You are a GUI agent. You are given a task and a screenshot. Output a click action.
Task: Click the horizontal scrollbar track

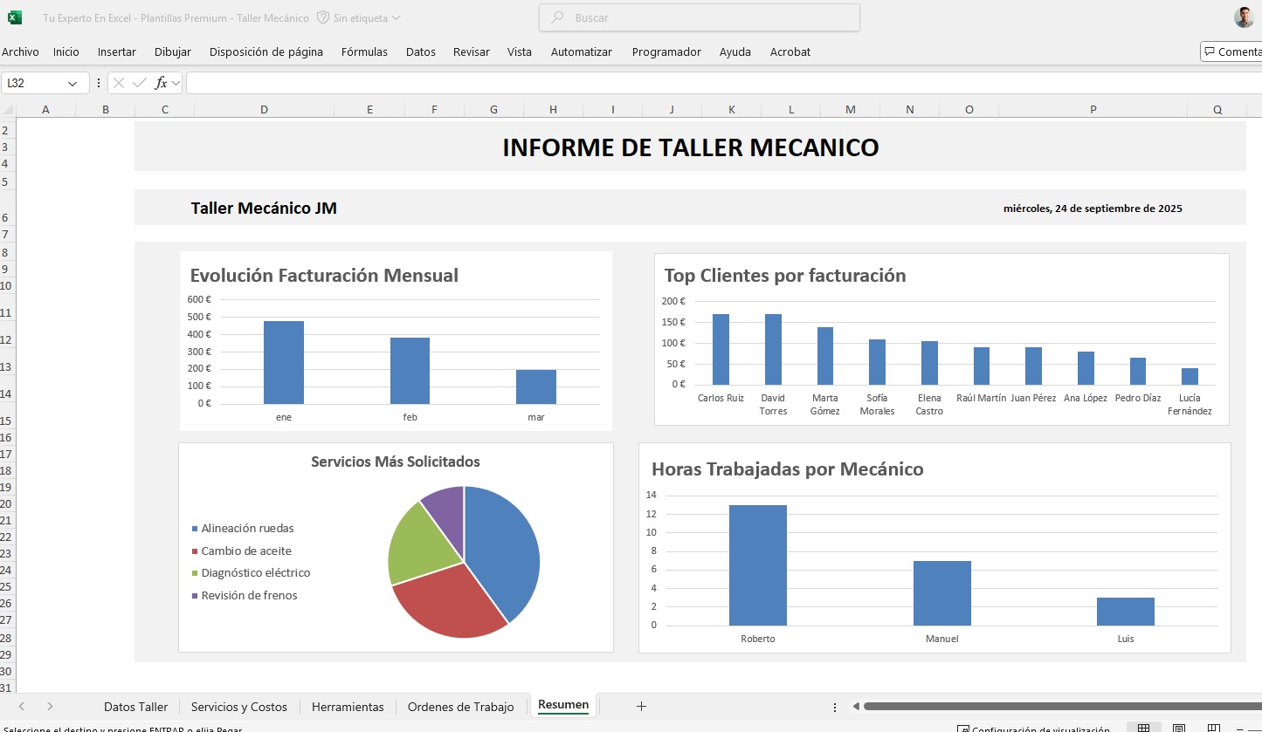pyautogui.click(x=1048, y=706)
